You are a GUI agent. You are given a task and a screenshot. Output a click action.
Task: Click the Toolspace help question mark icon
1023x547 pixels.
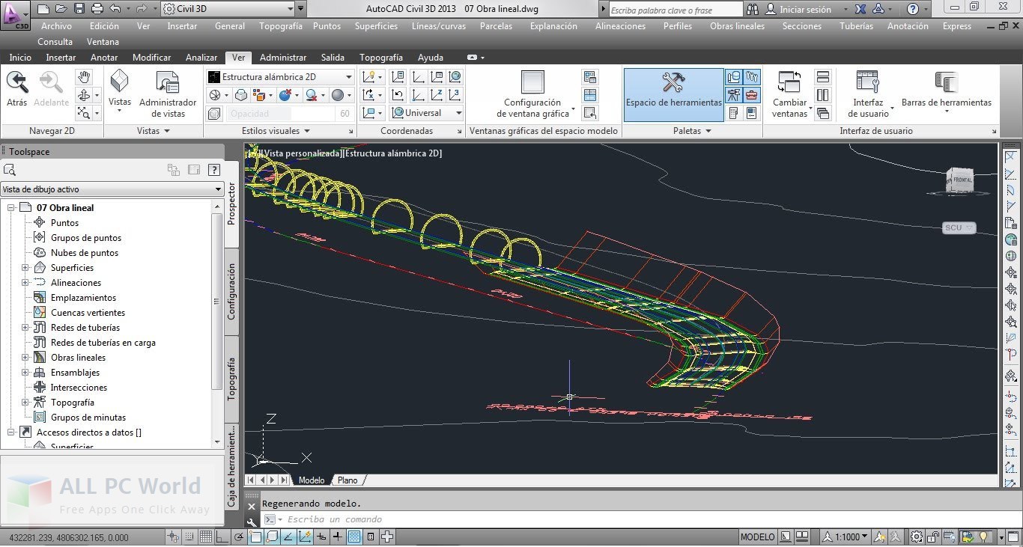[x=214, y=170]
